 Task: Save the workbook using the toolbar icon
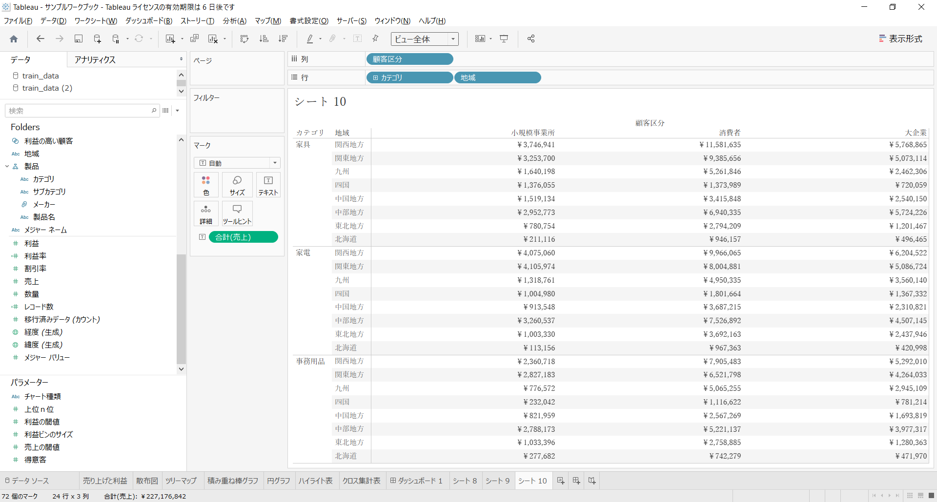point(78,39)
